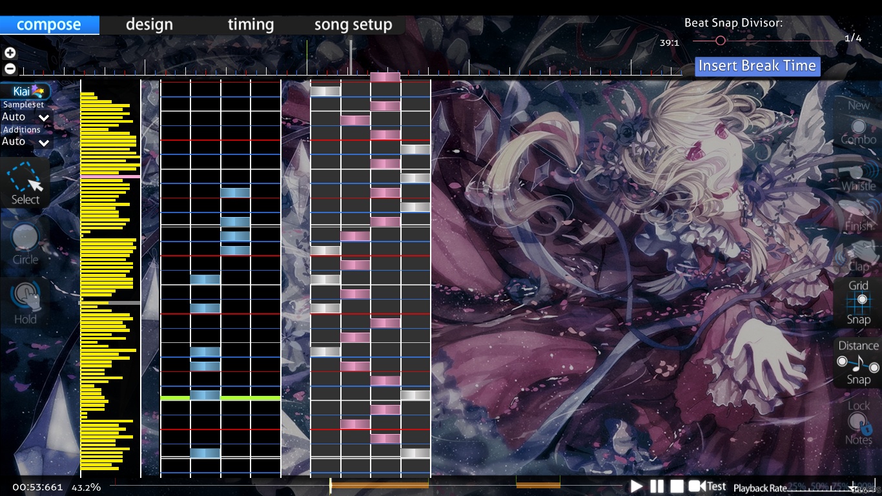
Task: Toggle Finish hitsound
Action: [x=858, y=217]
